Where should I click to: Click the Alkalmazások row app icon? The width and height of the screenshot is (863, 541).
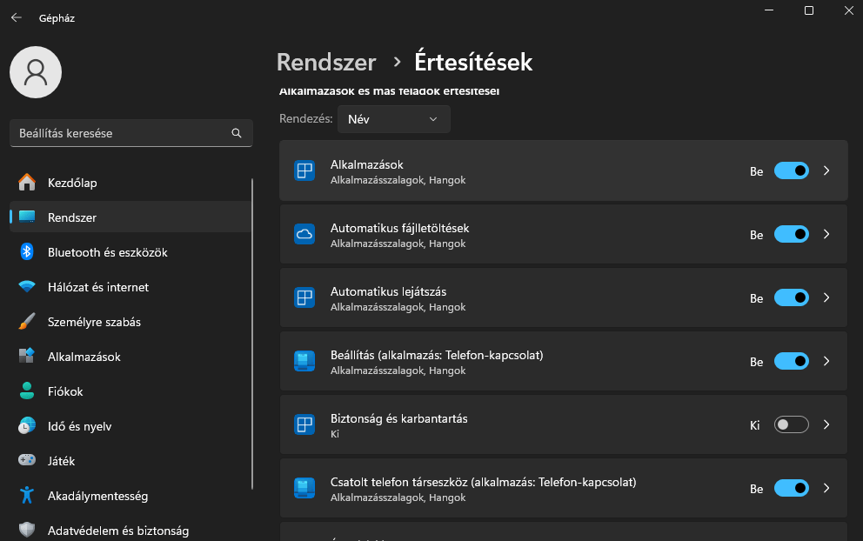[x=304, y=170]
